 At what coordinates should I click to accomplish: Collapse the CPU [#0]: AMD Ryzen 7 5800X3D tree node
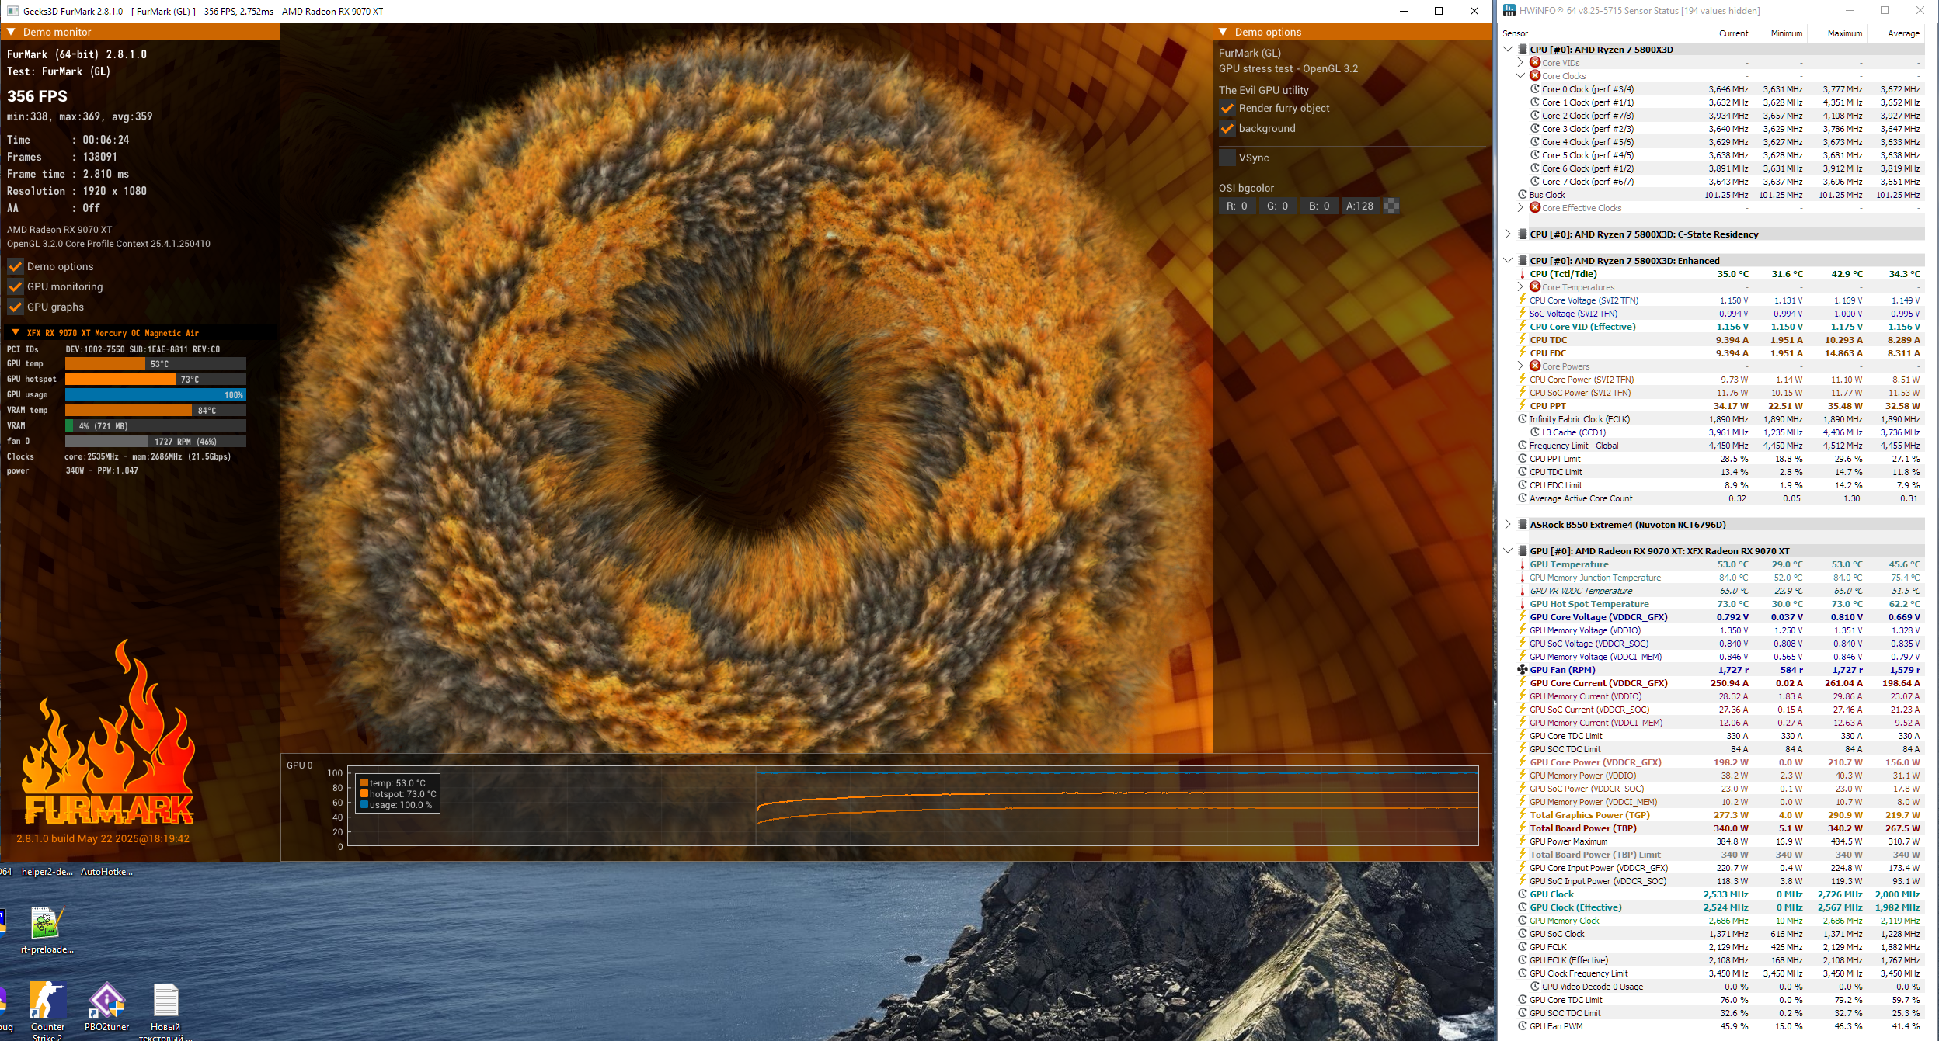(1508, 49)
